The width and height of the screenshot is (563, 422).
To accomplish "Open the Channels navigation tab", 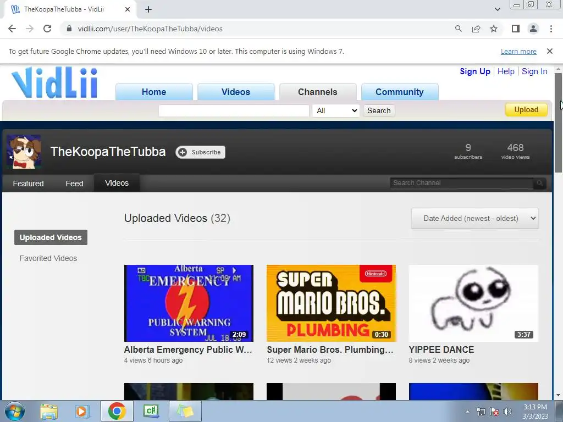I will point(318,92).
